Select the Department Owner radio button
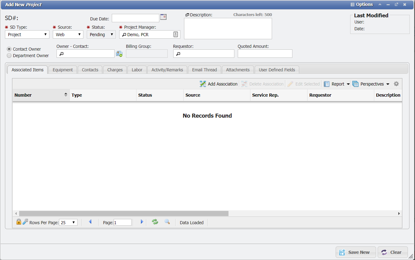This screenshot has height=260, width=415. point(9,55)
